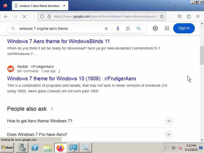The image size is (204, 153).
Task: Submit search using the blue magnifier icon
Action: point(138,28)
